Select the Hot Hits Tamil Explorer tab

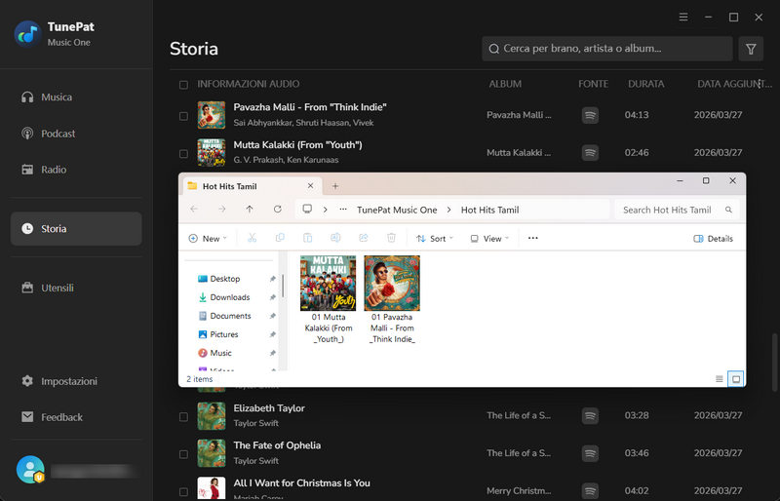(x=253, y=186)
